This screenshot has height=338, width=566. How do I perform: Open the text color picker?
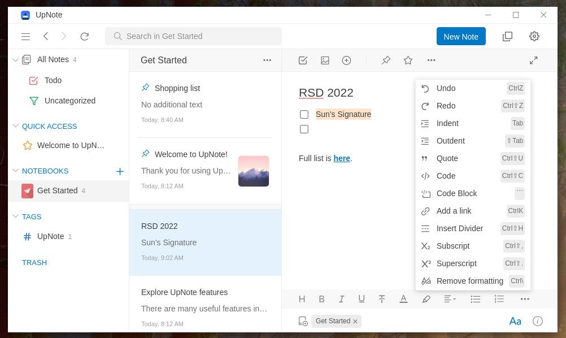click(x=403, y=299)
